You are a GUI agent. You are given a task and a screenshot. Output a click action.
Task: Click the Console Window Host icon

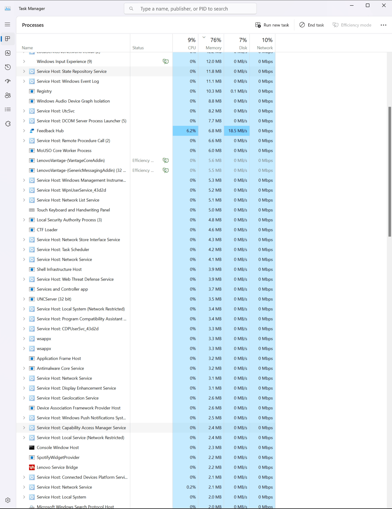pos(32,447)
